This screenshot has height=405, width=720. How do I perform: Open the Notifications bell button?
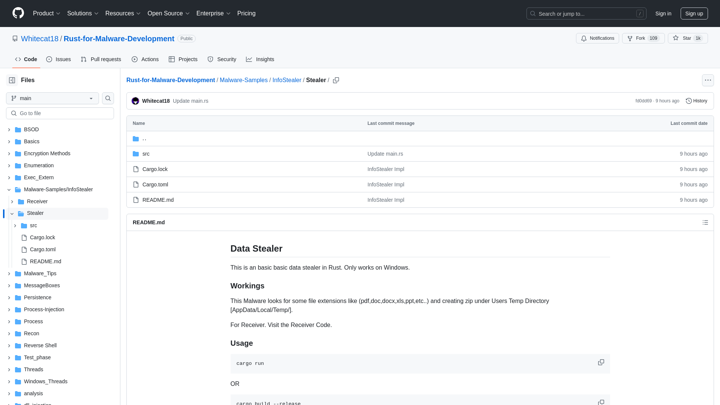coord(597,38)
